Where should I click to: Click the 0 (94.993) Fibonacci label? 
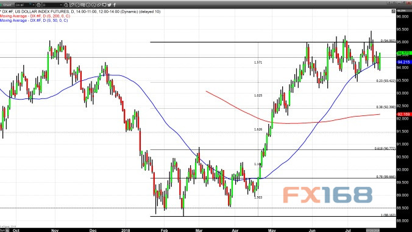pos(388,41)
